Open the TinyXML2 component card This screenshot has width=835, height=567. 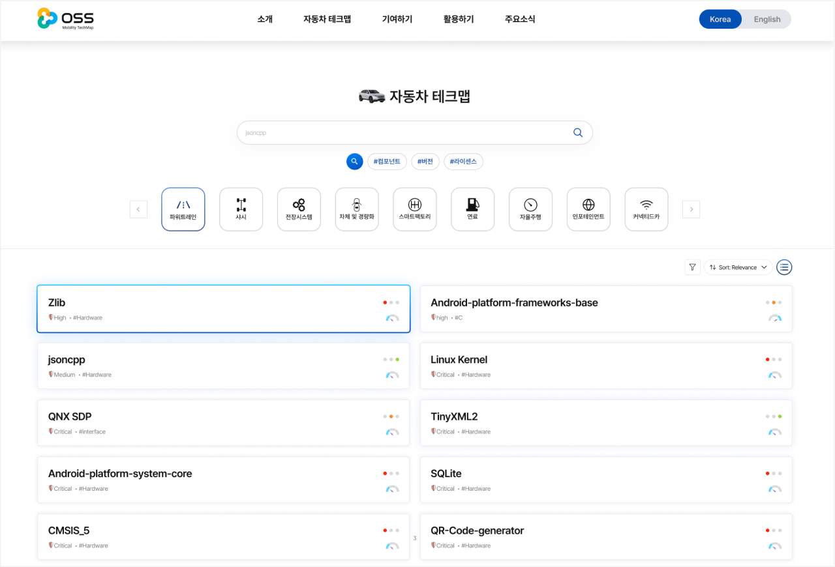(606, 422)
